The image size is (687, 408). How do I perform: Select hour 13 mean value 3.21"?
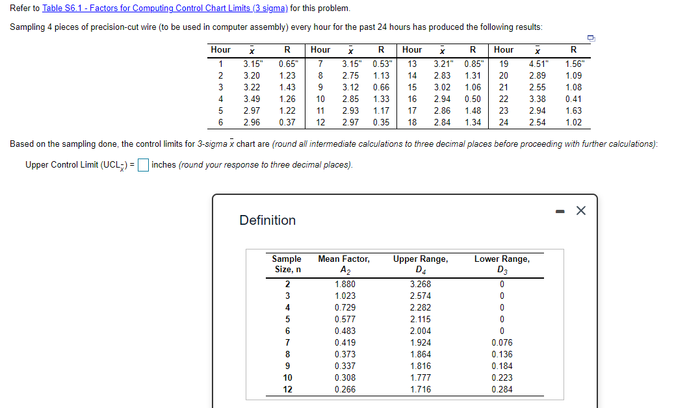tap(443, 64)
